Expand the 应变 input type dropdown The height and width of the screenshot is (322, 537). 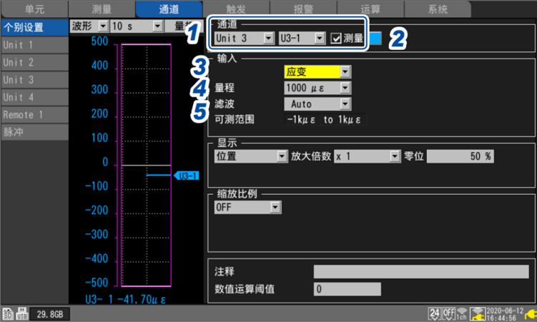tap(317, 71)
